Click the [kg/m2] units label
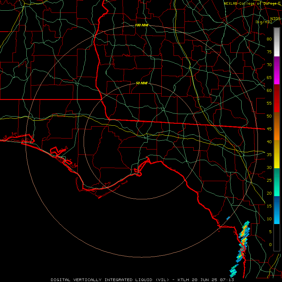Screen dimensions: 282x282 click(x=264, y=22)
